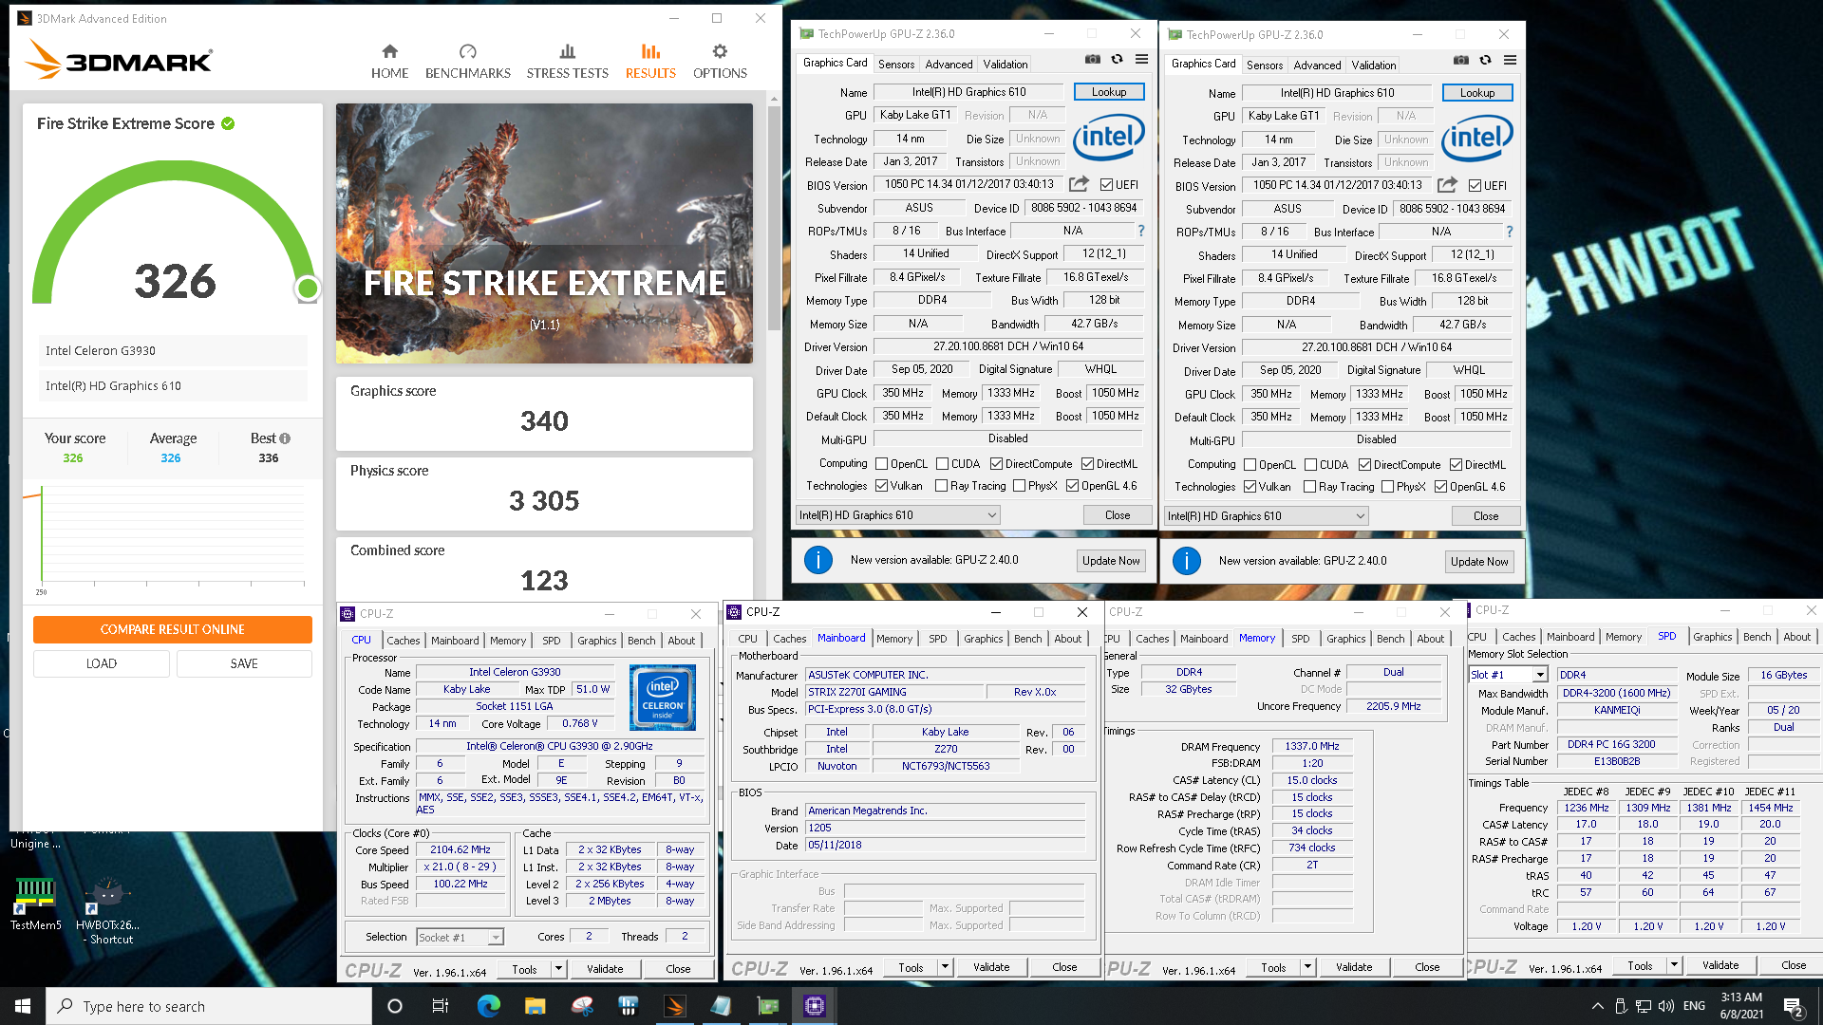This screenshot has width=1823, height=1025.
Task: Open the HOME section in 3DMark
Action: (x=389, y=62)
